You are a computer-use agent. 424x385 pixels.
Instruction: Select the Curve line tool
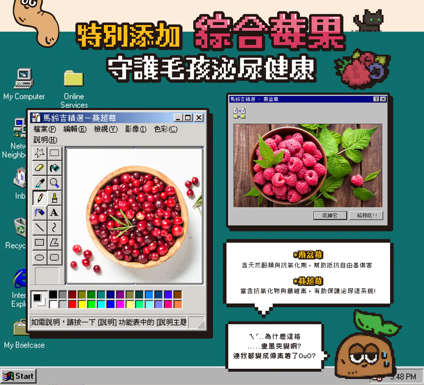point(54,227)
